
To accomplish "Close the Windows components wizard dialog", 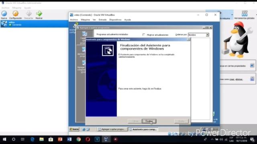I will [x=188, y=39].
